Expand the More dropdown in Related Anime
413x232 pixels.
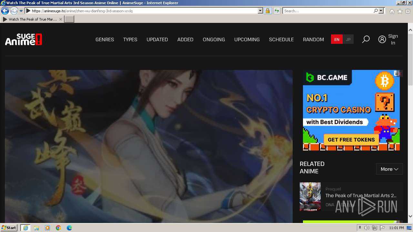point(389,169)
